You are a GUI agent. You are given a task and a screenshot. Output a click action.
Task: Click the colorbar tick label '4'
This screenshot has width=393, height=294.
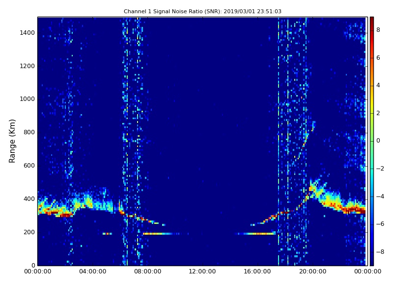pyautogui.click(x=378, y=85)
